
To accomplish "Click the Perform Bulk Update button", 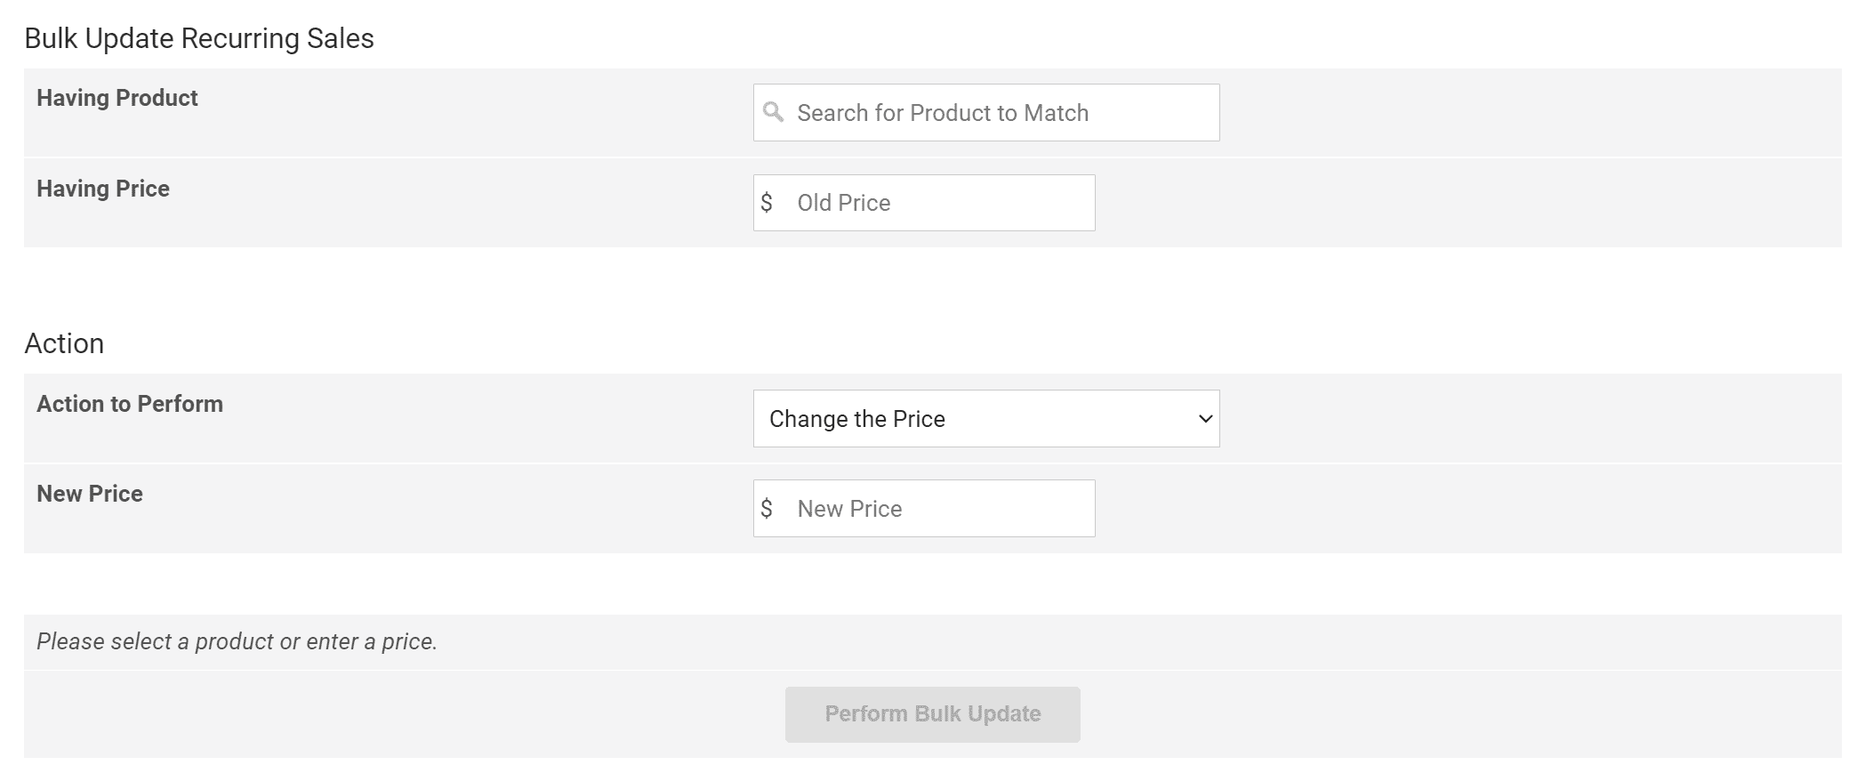I will 932,714.
